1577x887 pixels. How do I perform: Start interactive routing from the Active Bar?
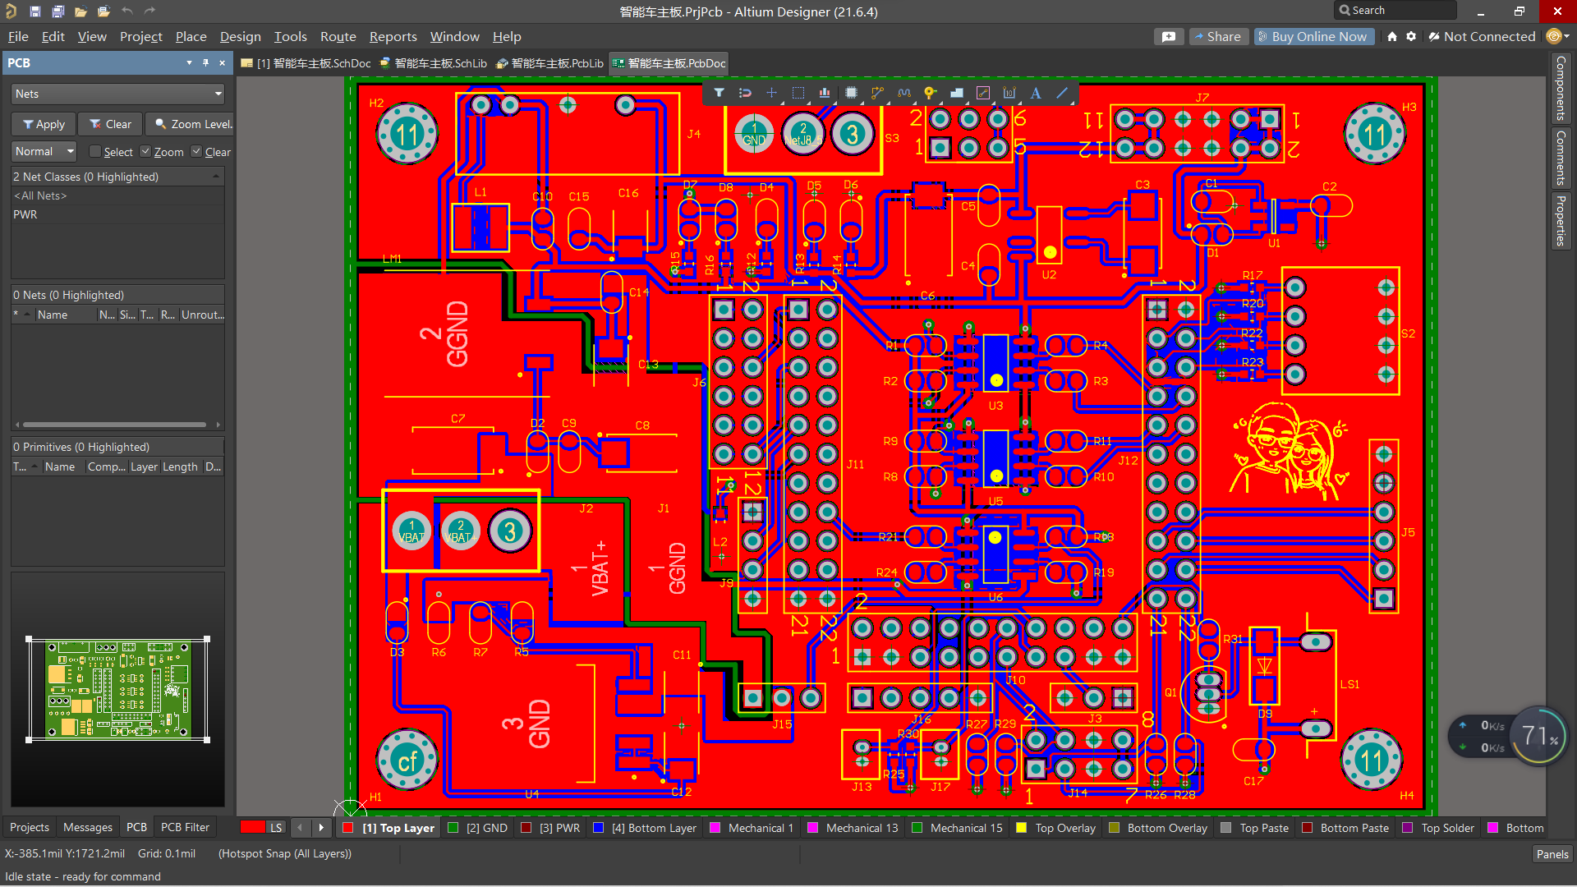[876, 93]
